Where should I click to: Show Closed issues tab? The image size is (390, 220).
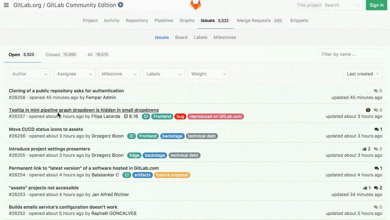click(x=61, y=55)
